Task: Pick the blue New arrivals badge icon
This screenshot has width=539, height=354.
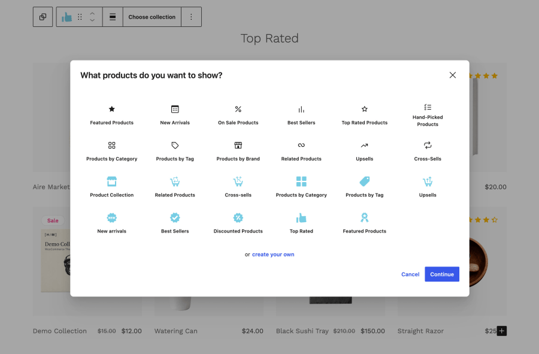Action: (112, 217)
